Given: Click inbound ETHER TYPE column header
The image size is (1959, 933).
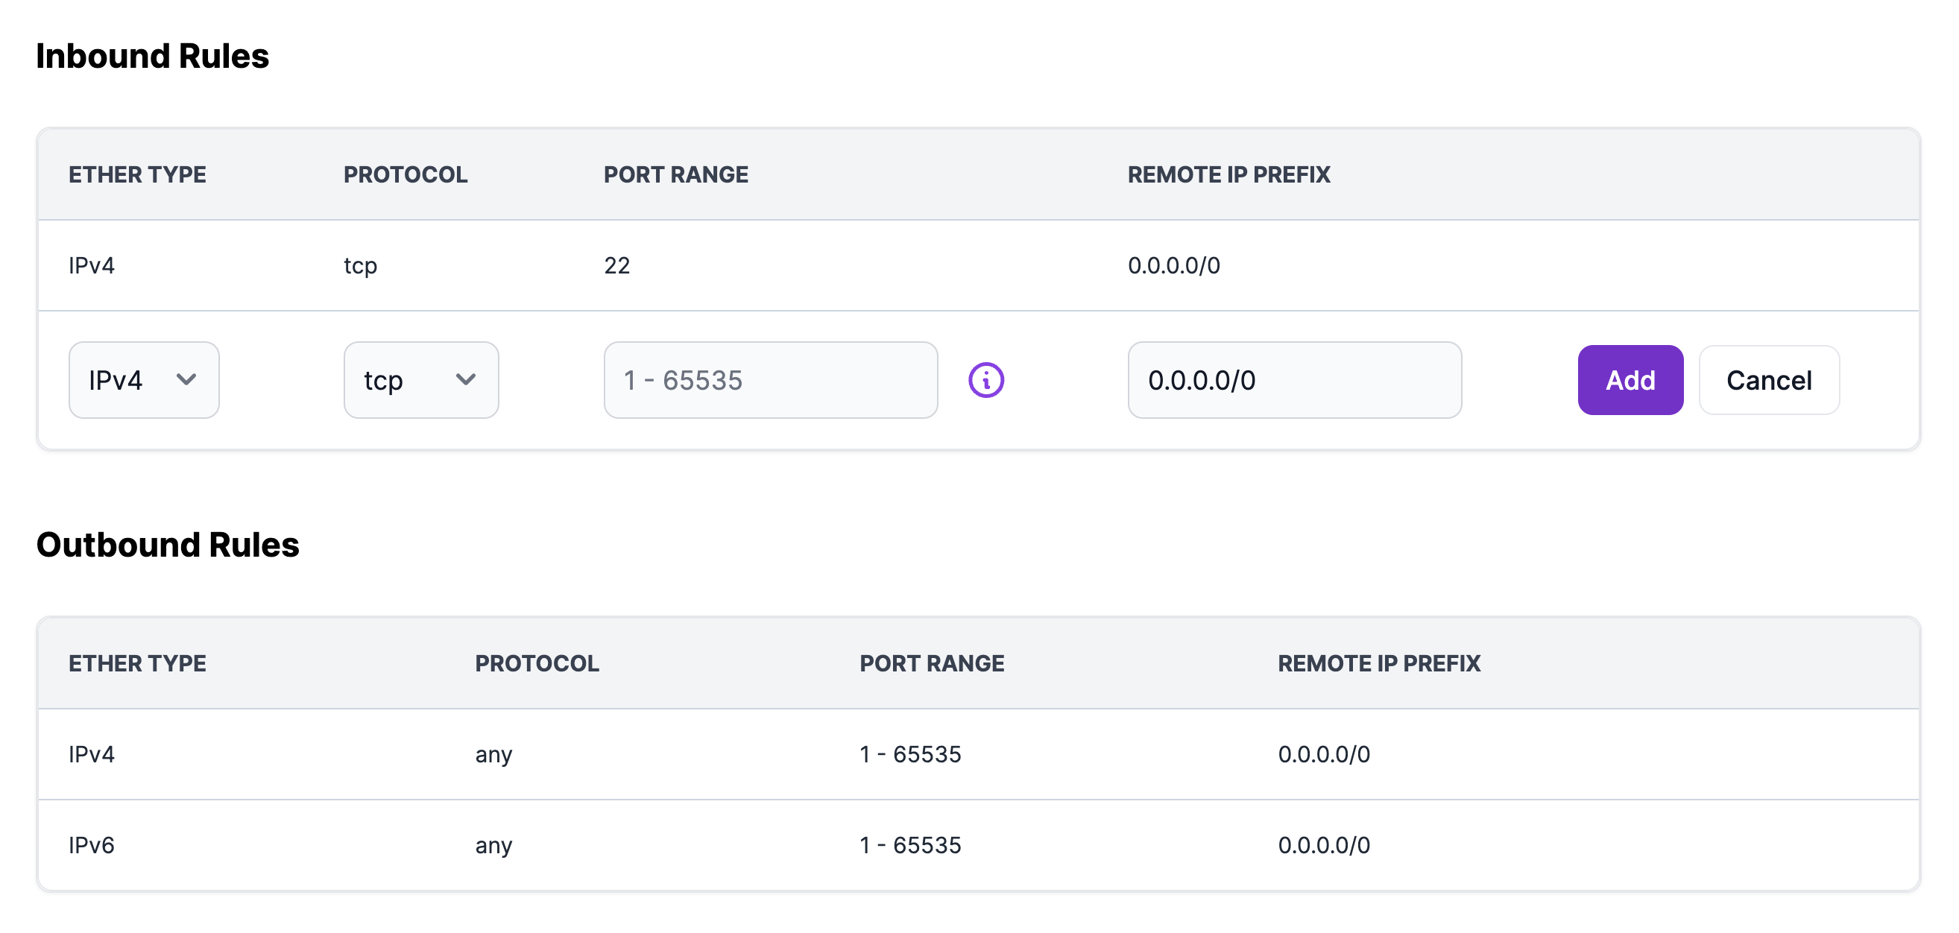Looking at the screenshot, I should point(137,175).
